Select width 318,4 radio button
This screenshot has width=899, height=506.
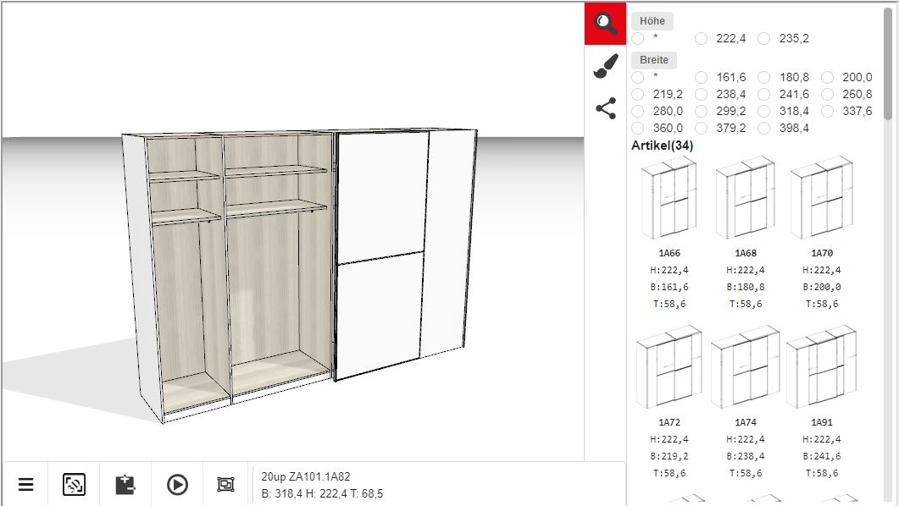[763, 111]
